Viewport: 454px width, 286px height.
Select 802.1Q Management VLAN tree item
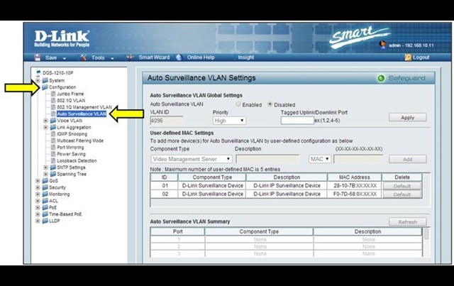point(84,107)
